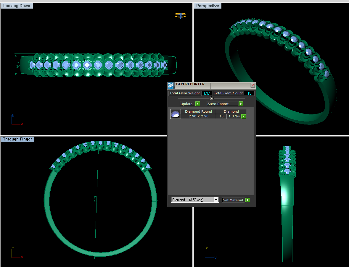Select the Perspective viewport label
Screen dimensions: 349x267
click(208, 6)
